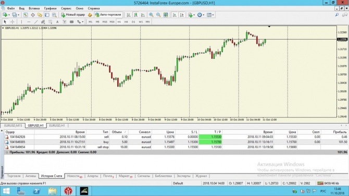Click the zoom out magnifier icon
The width and height of the screenshot is (349, 196).
[x=158, y=15]
